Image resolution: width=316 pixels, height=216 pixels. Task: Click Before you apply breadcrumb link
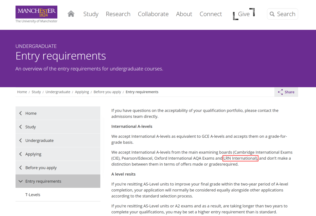(x=107, y=92)
